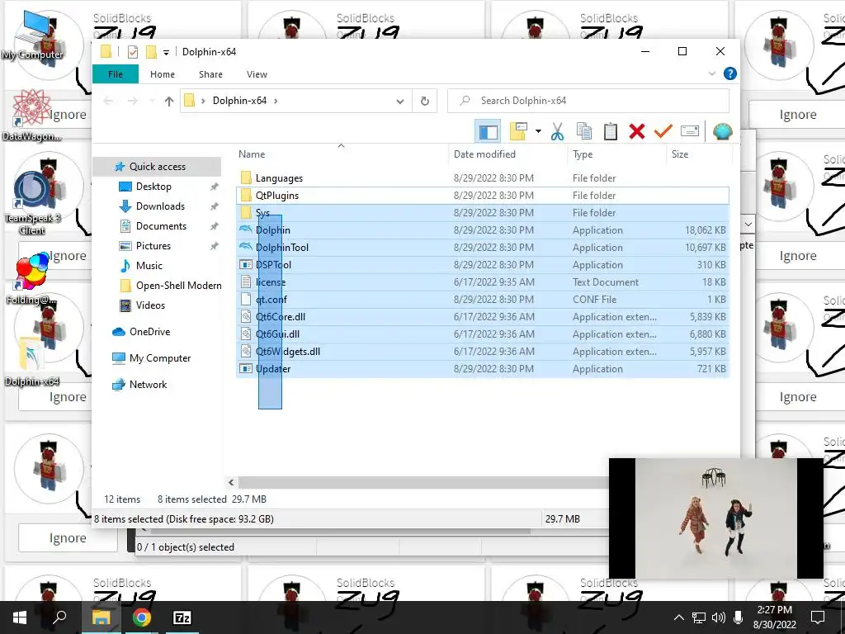Toggle the navigation pane toolbar icon

tap(489, 131)
